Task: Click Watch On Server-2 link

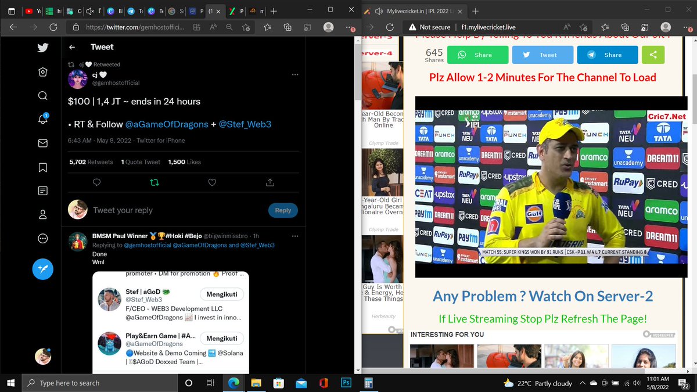Action: click(542, 296)
